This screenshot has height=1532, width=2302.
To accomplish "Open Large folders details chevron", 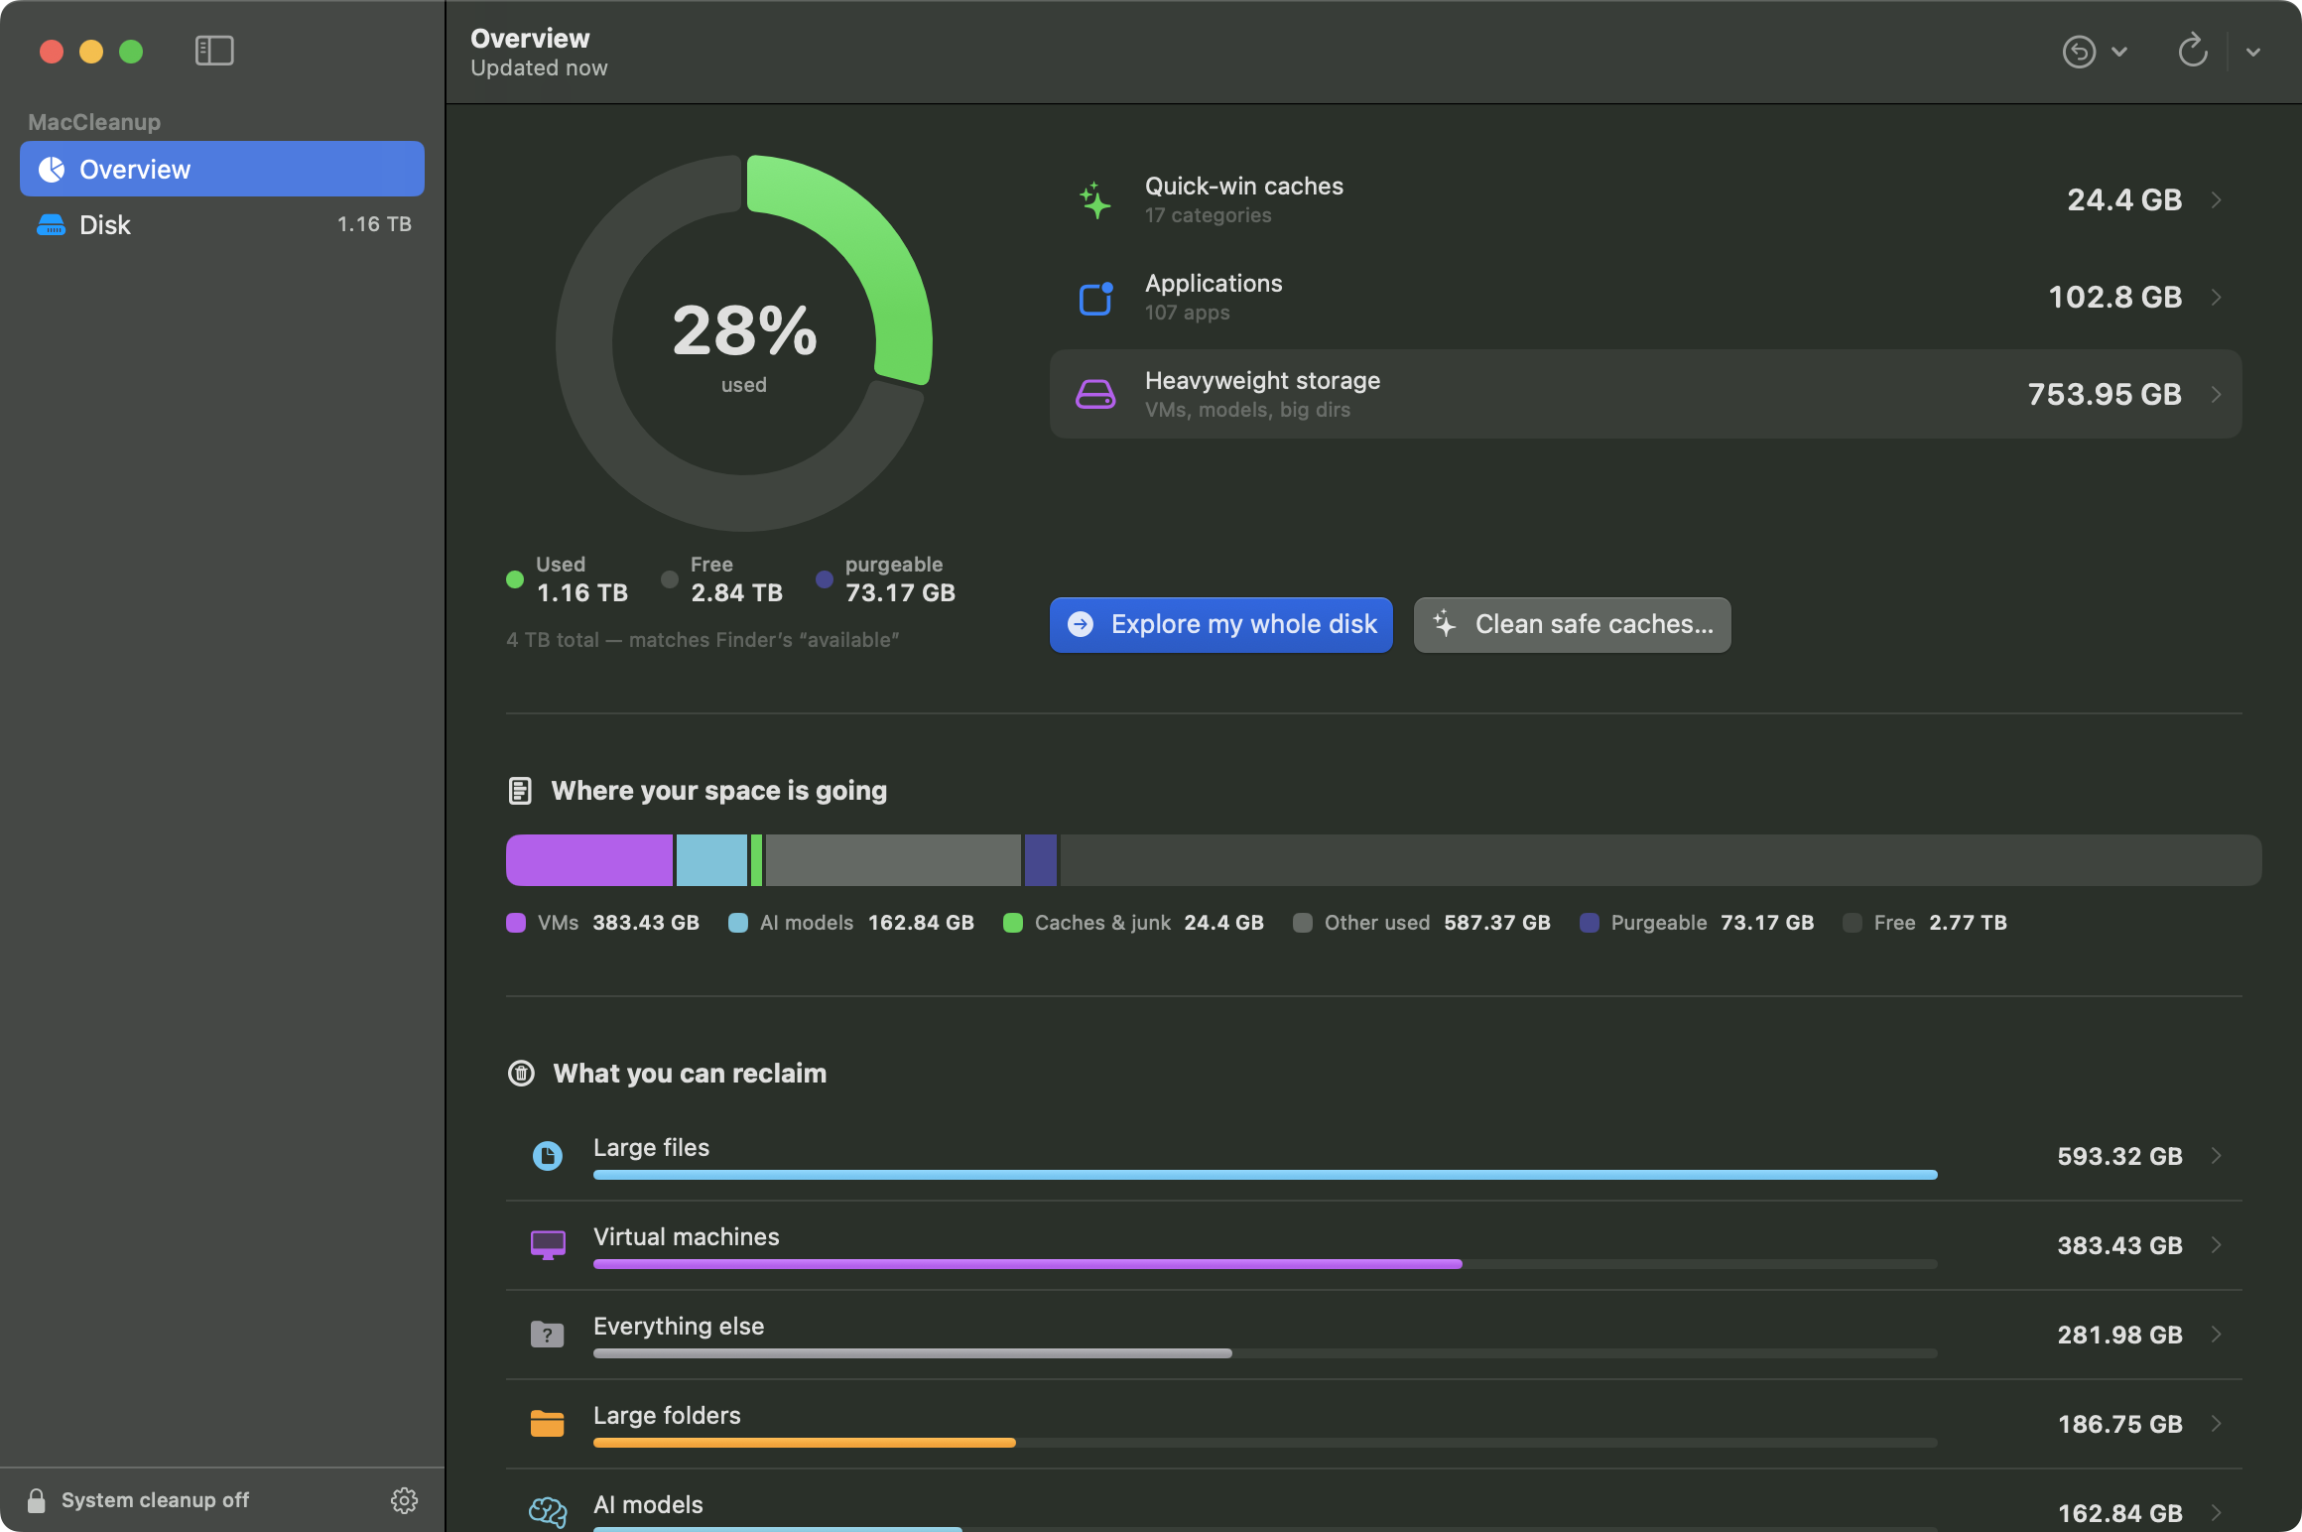I will 2217,1424.
